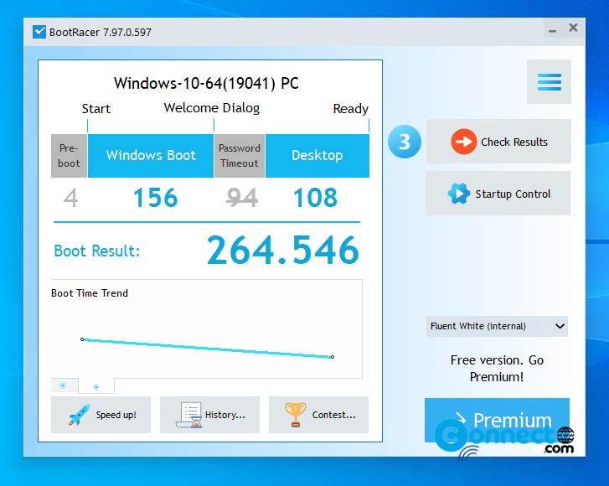Click the Windows-10-64(19041) PC heading
Viewport: 609px width, 486px height.
pyautogui.click(x=206, y=83)
